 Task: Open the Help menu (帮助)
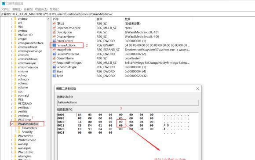click(55, 9)
